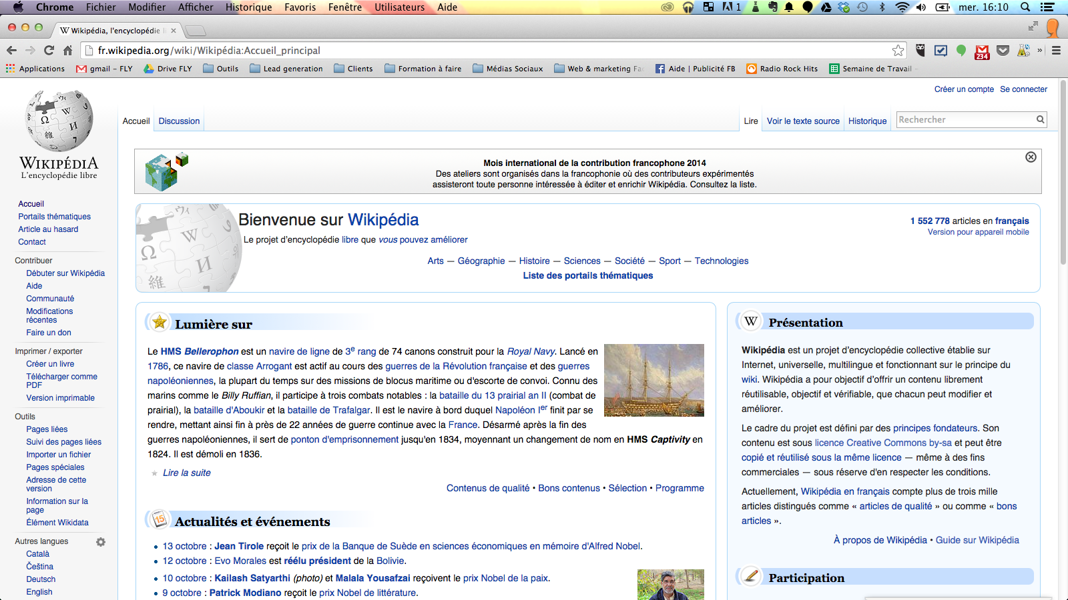Open the Géographie portal link
Screen dimensions: 1068x600
481,261
